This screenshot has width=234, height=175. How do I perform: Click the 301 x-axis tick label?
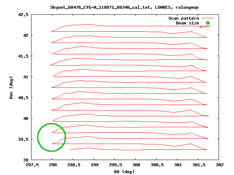[x=178, y=165]
